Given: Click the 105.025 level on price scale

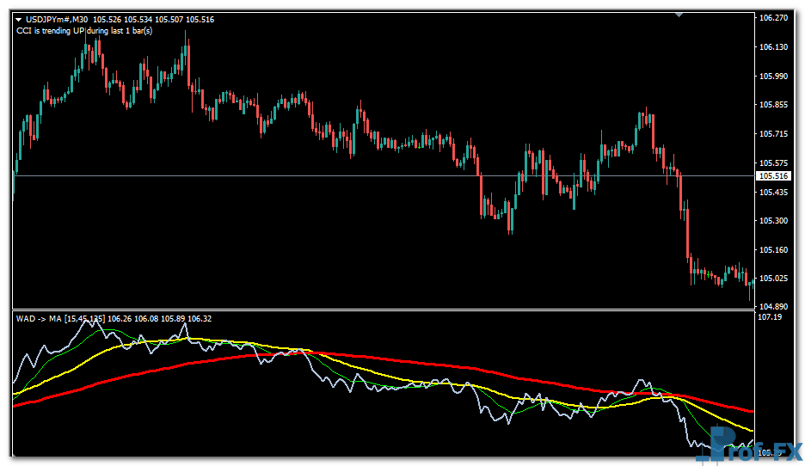Looking at the screenshot, I should (773, 279).
